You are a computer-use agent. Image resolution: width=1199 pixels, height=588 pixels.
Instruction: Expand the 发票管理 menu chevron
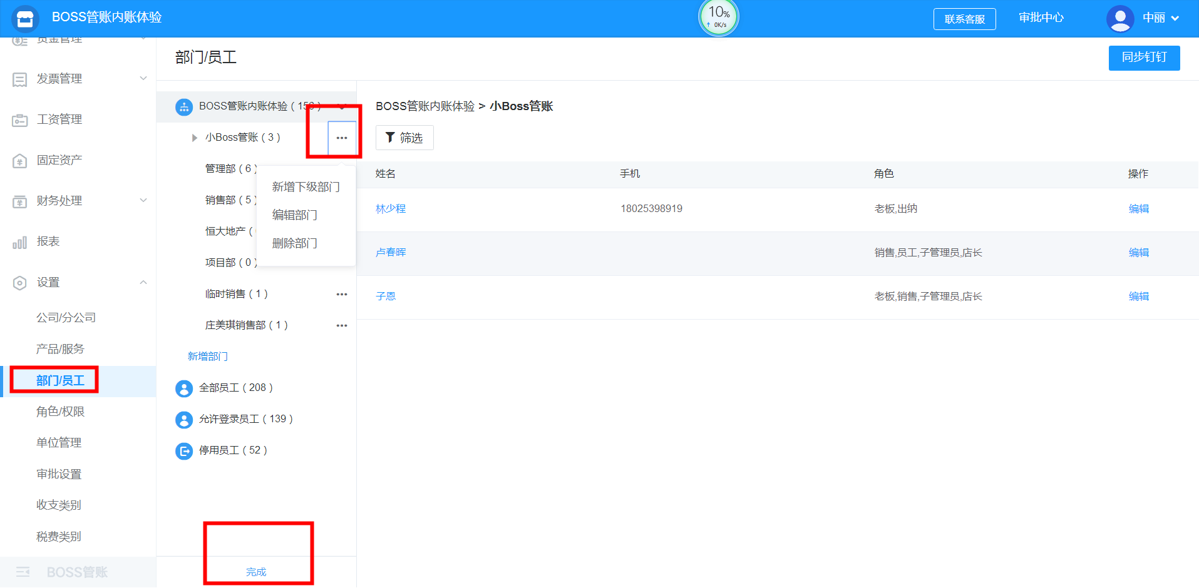tap(143, 78)
